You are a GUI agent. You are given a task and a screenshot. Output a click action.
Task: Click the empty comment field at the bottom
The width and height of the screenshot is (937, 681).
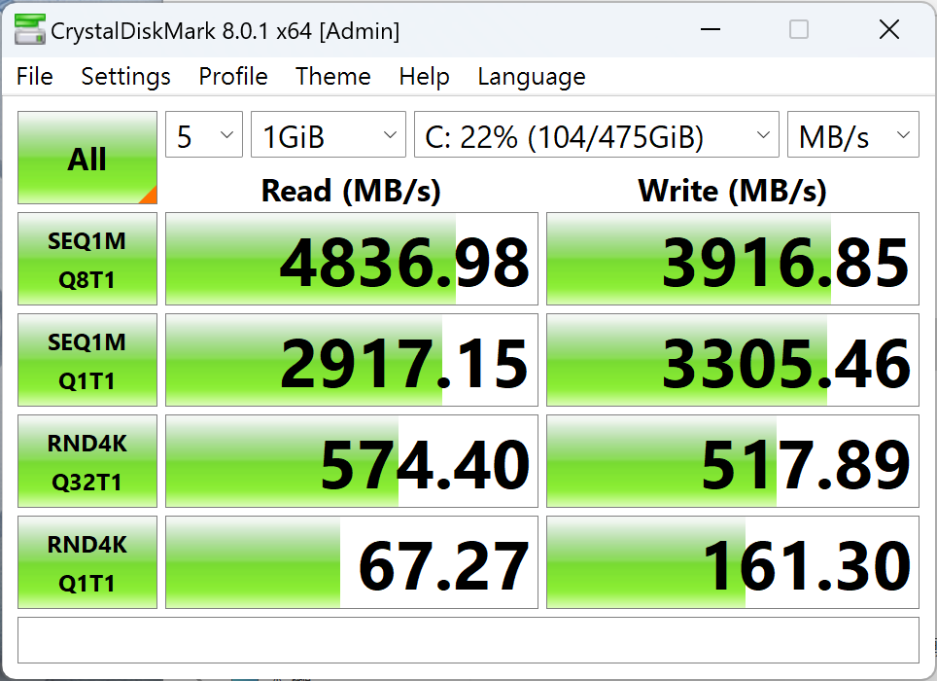coord(468,640)
